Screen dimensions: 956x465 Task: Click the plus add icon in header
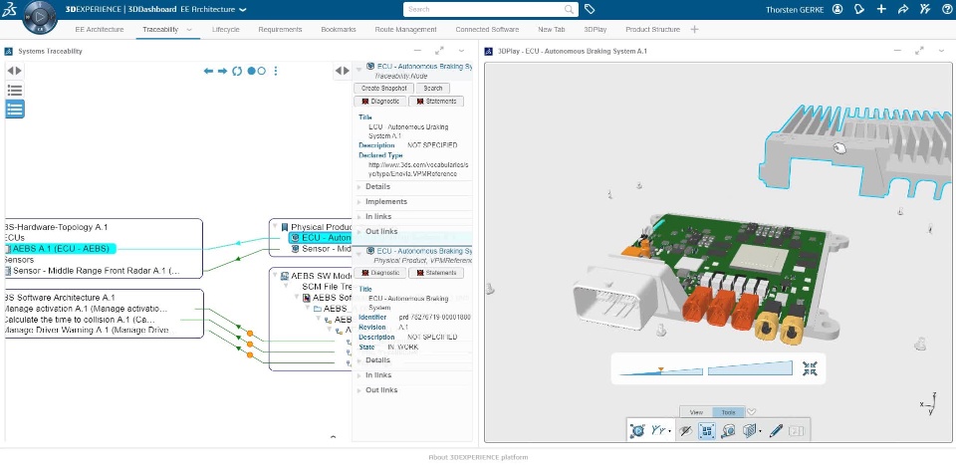coord(881,9)
